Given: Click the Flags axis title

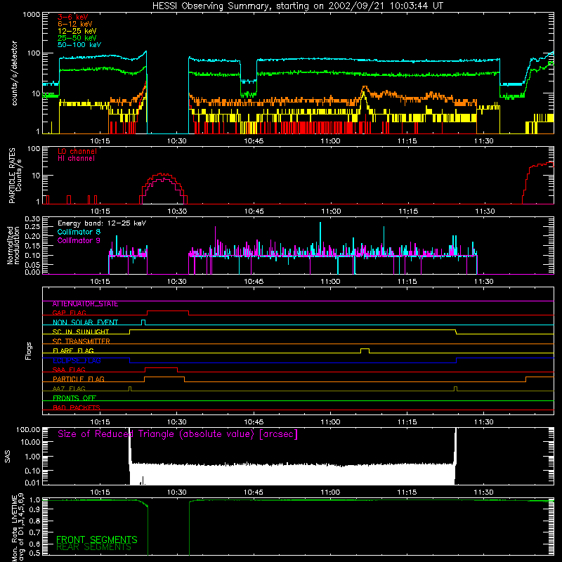Looking at the screenshot, I should pyautogui.click(x=28, y=351).
